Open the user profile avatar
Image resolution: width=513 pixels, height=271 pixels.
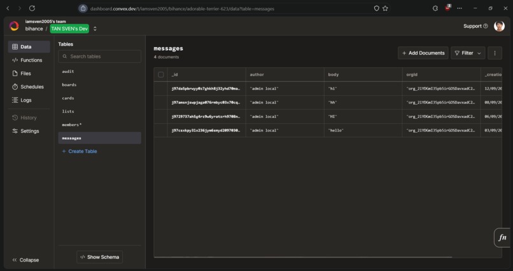click(499, 26)
